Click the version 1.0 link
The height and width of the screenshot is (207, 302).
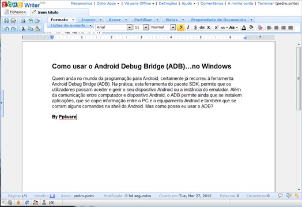52,196
